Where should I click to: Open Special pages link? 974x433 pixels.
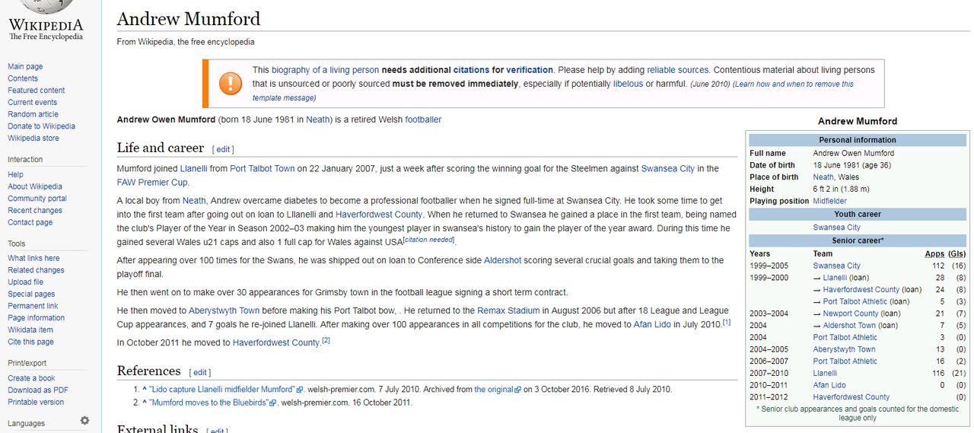(x=31, y=295)
